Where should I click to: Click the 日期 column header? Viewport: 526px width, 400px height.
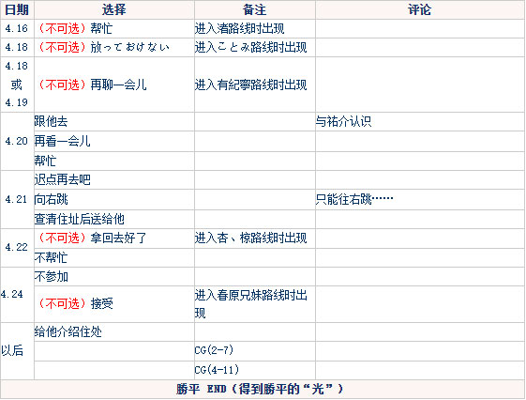[17, 9]
